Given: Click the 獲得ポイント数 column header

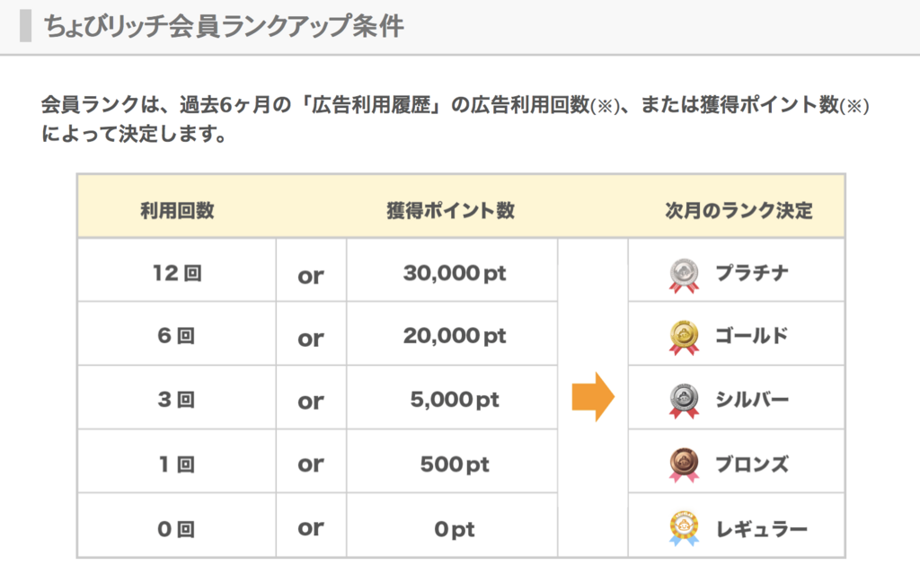Looking at the screenshot, I should coord(451,210).
